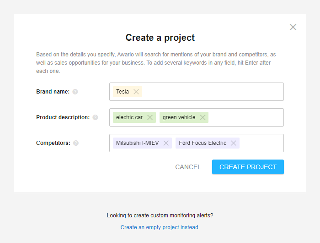Click the Competitors label

53,143
